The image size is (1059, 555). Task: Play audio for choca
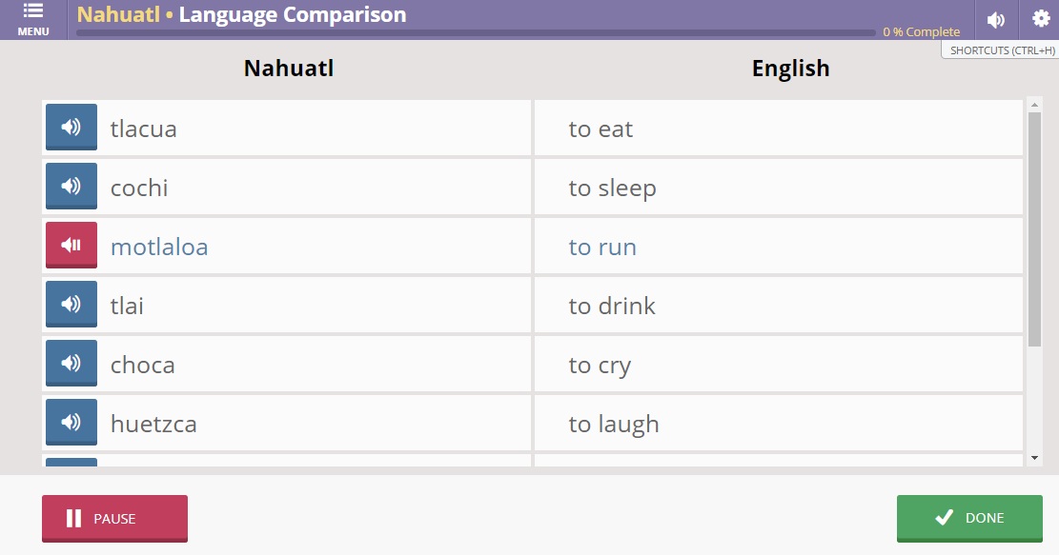coord(71,364)
